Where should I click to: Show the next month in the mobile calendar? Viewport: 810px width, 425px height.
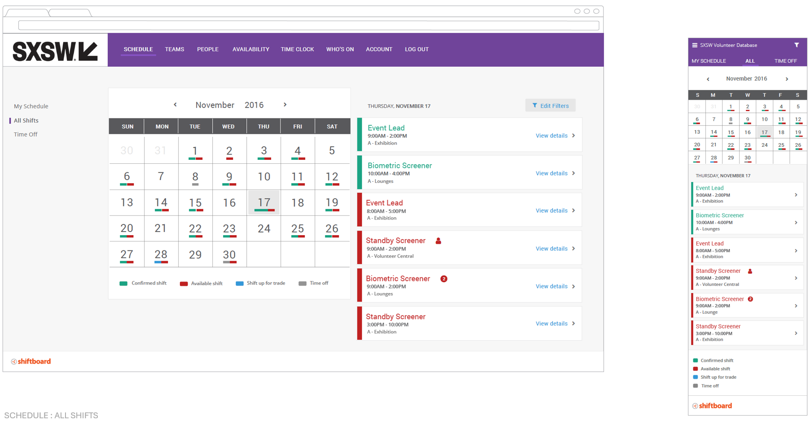point(787,79)
